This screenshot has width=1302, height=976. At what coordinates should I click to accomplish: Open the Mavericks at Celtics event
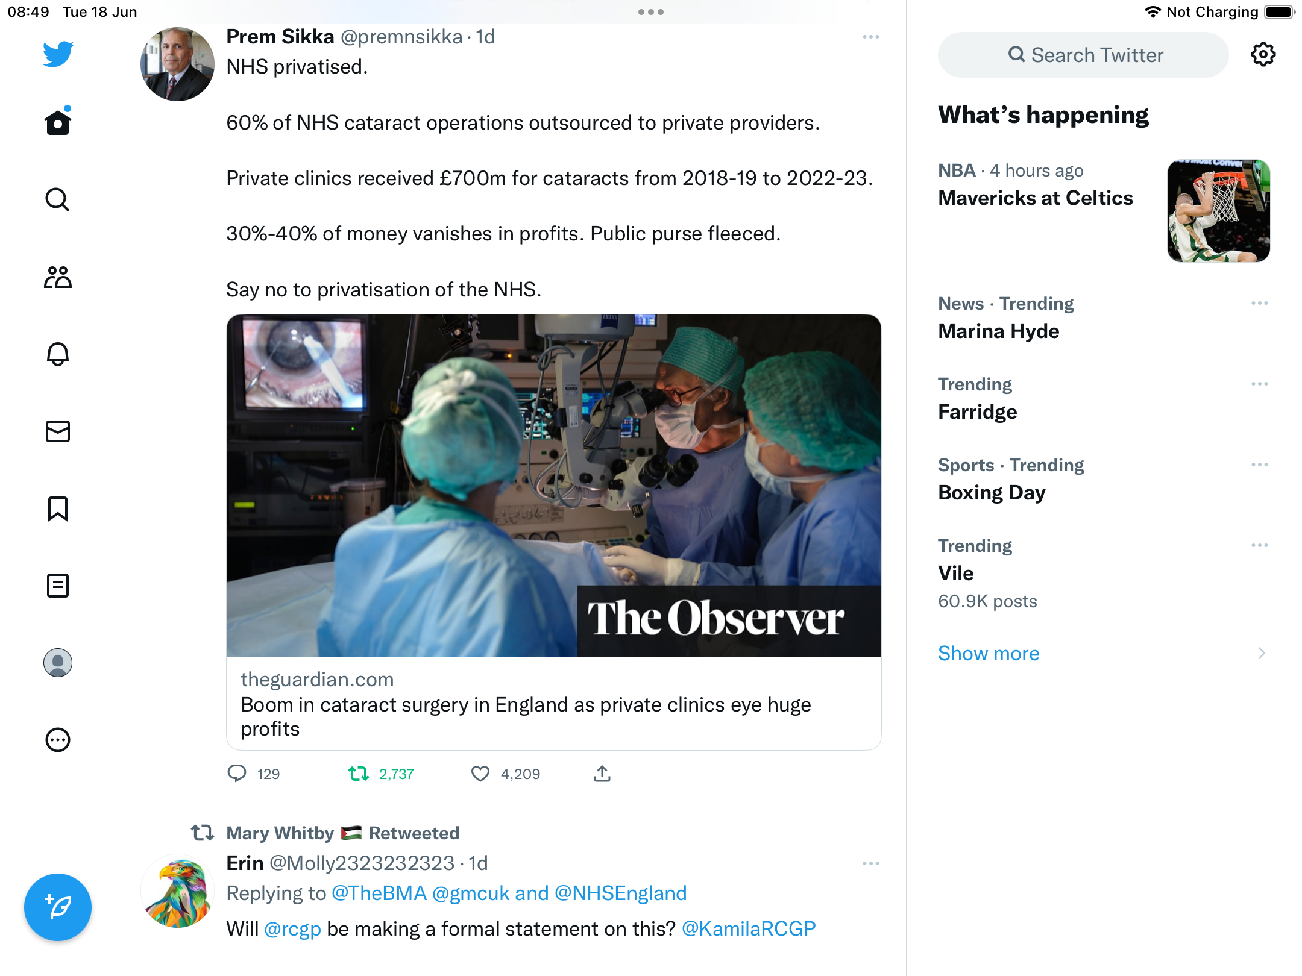point(1036,198)
